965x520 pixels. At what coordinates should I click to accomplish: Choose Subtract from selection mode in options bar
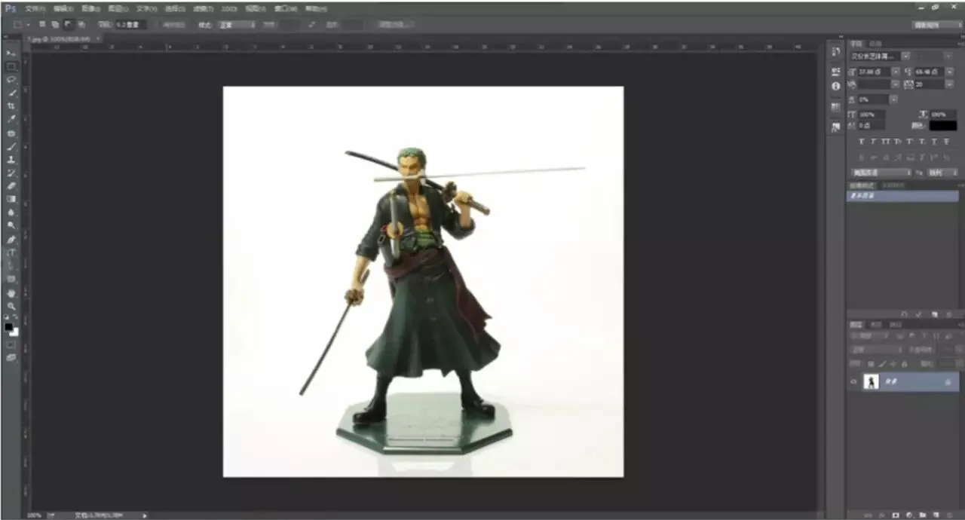[x=68, y=24]
